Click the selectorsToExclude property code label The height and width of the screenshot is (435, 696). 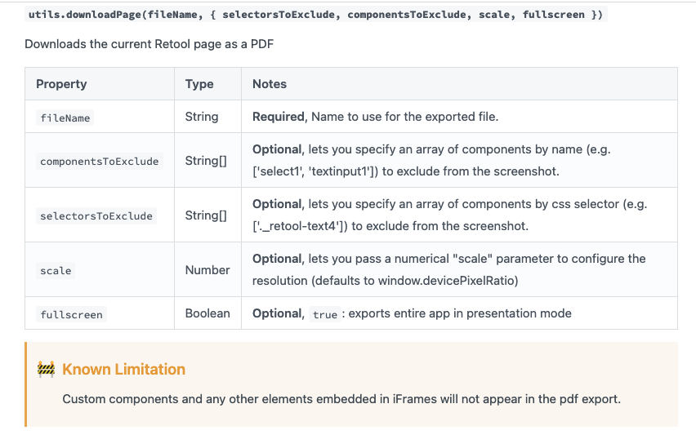click(x=96, y=216)
